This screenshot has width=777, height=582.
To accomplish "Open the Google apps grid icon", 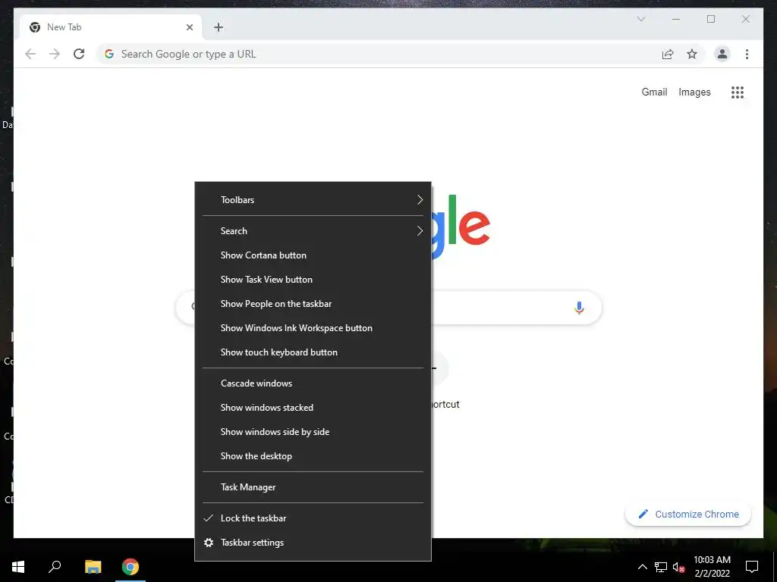I will tap(738, 92).
